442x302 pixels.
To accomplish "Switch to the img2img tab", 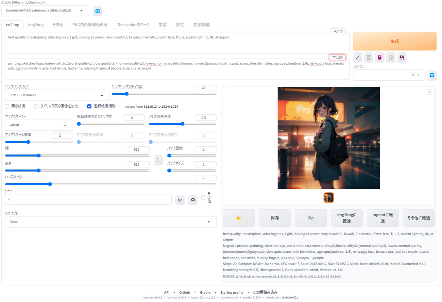I will click(36, 24).
